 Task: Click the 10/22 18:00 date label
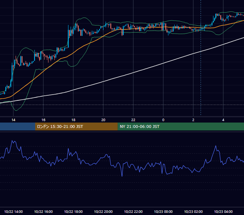[73, 211]
